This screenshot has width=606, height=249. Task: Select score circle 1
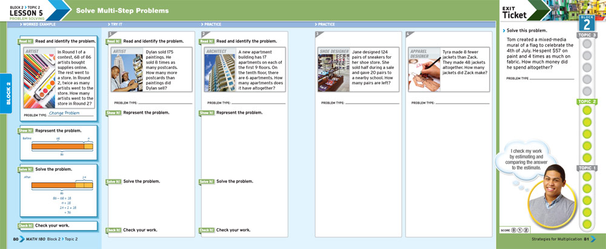521,230
